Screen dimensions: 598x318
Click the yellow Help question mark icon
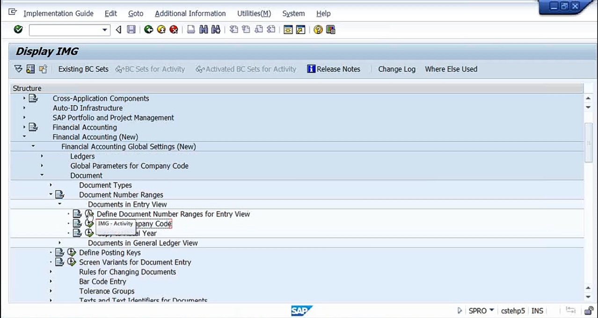click(x=318, y=30)
